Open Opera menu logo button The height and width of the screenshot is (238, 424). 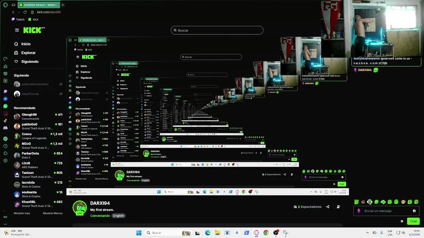click(5, 5)
